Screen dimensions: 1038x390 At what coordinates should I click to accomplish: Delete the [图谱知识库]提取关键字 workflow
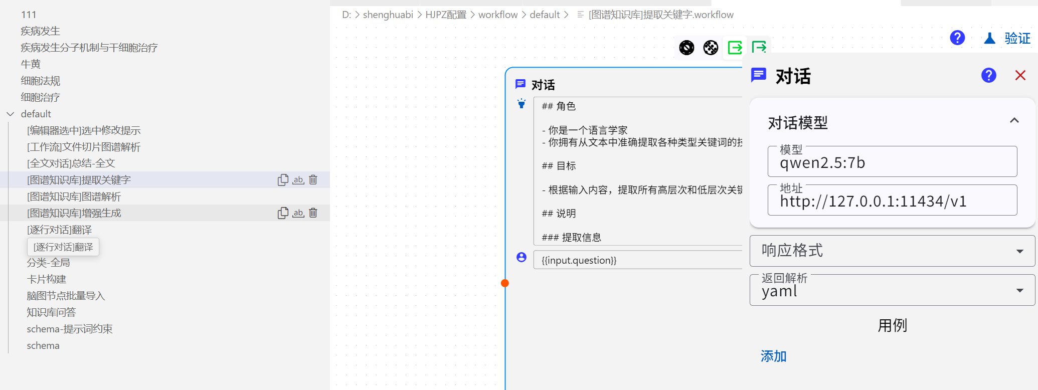313,180
